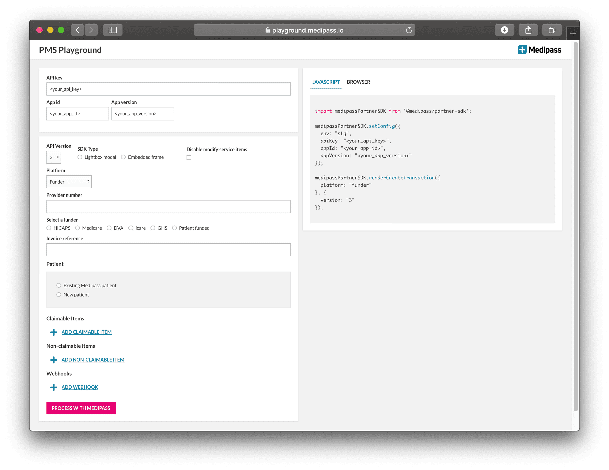Open the API Version dropdown
The image size is (609, 470).
pyautogui.click(x=54, y=157)
